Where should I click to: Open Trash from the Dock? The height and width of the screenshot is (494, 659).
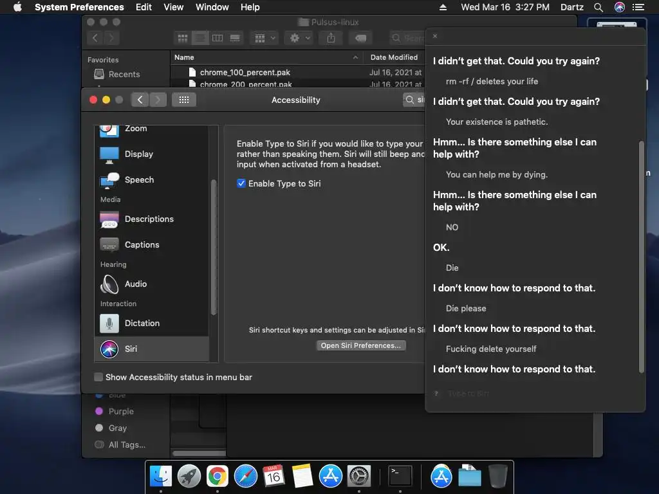(498, 476)
